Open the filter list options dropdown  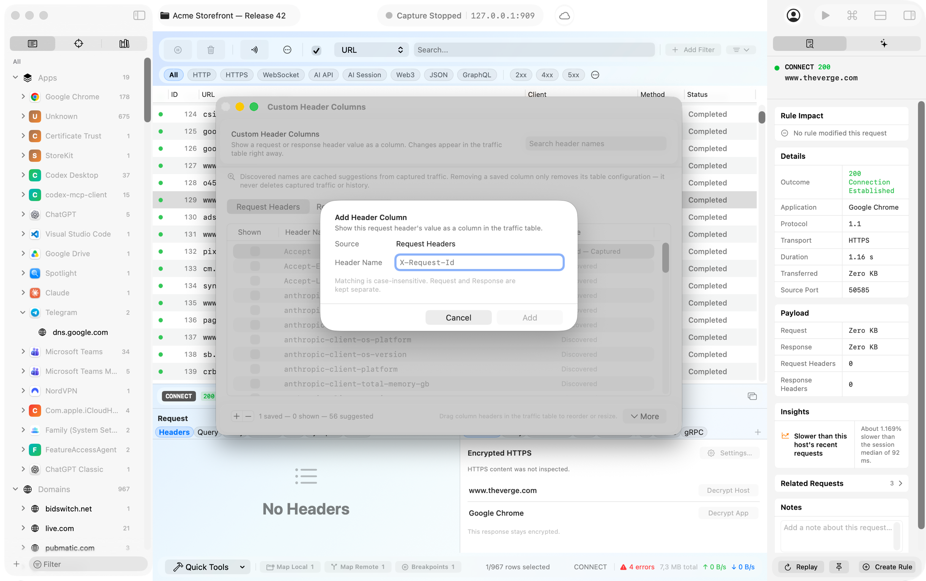741,50
